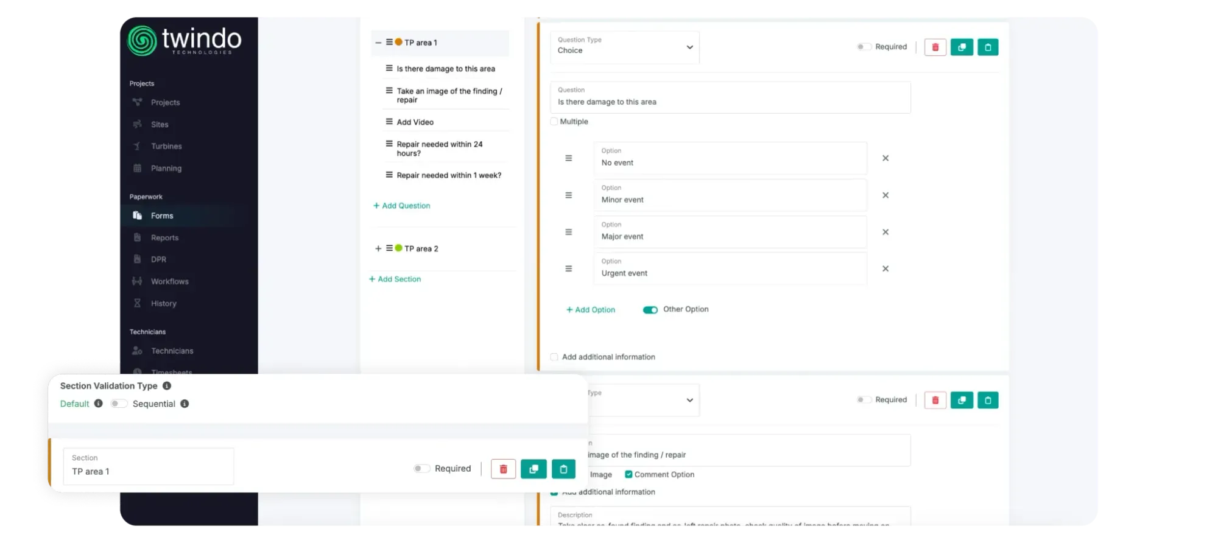Uncheck the Comment Option checkbox
The width and height of the screenshot is (1218, 543).
click(x=628, y=474)
